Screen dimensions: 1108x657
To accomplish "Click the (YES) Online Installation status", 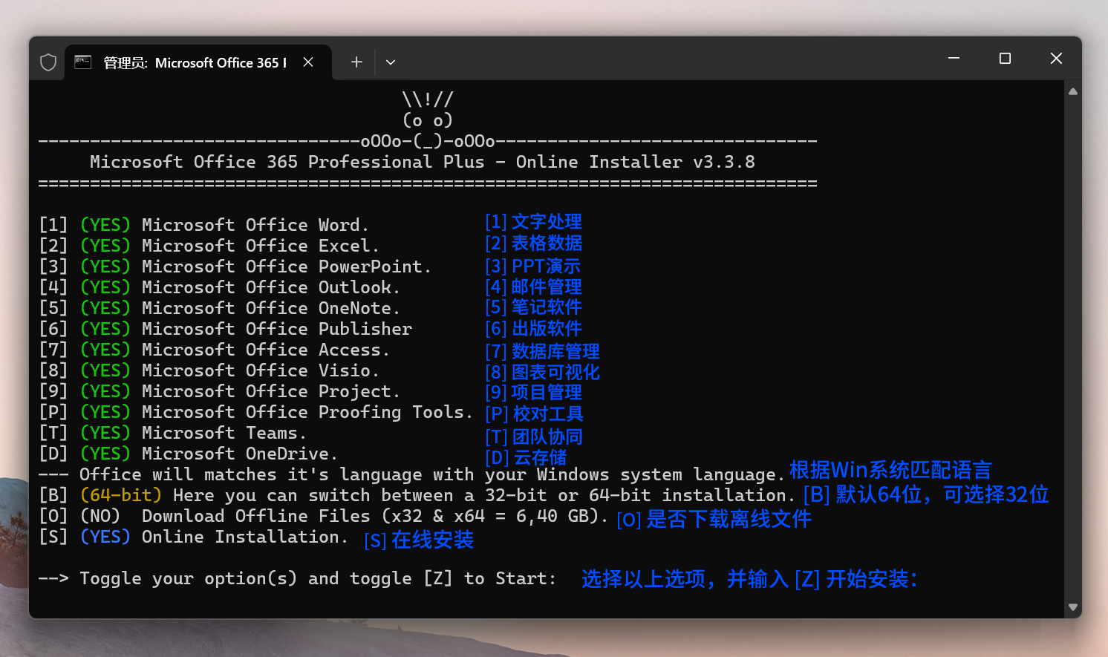I will point(105,537).
